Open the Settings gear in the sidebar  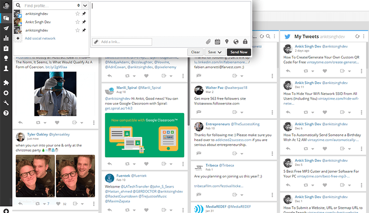(6, 93)
